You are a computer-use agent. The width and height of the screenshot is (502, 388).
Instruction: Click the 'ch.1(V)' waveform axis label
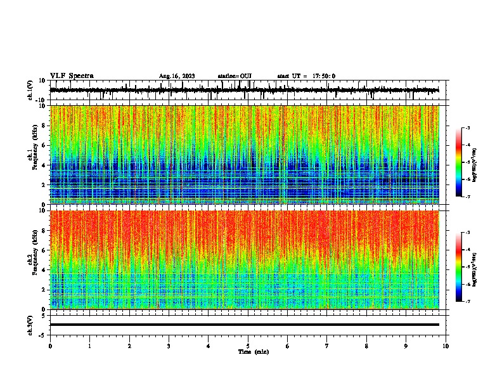30,90
